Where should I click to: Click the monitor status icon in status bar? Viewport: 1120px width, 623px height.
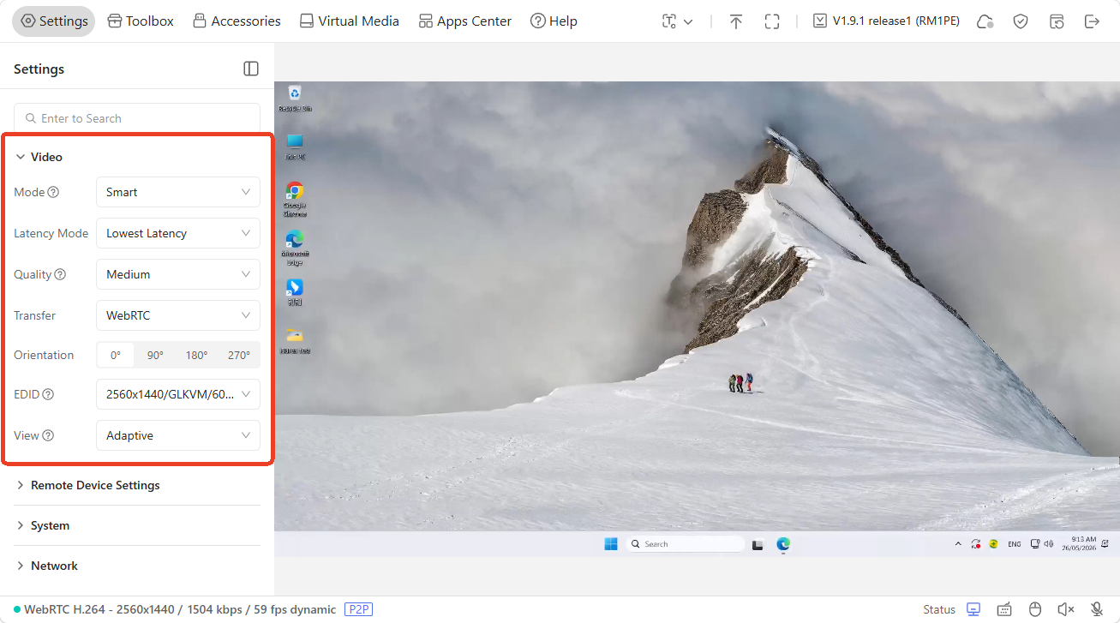point(973,609)
